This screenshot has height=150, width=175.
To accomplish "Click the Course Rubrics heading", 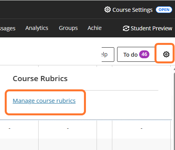I will point(40,79).
